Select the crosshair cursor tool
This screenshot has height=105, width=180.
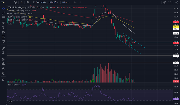[x=3, y=8]
